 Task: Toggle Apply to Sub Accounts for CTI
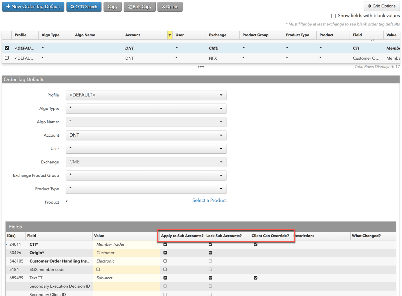[165, 244]
